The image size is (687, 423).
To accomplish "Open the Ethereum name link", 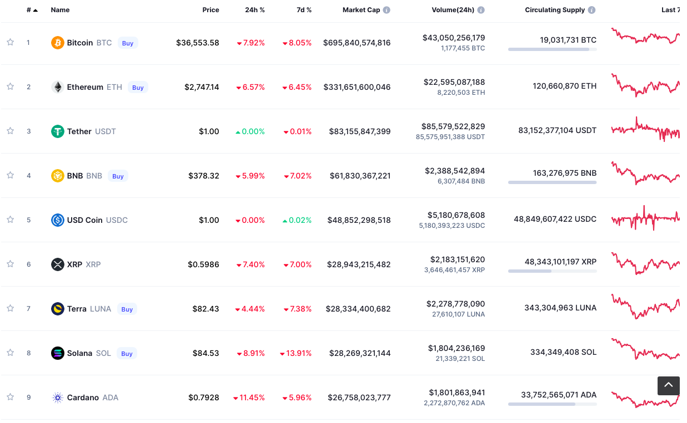I will click(x=85, y=87).
